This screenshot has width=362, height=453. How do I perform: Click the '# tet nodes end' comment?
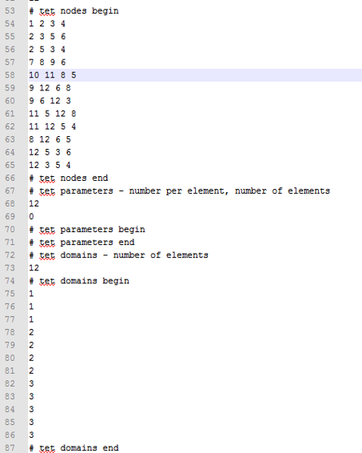click(x=69, y=178)
